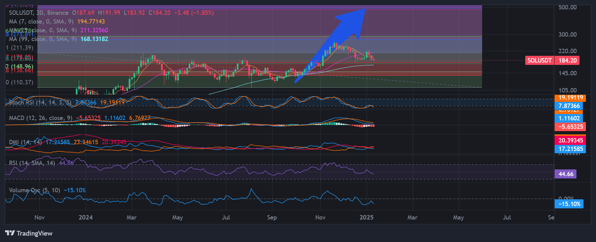The height and width of the screenshot is (242, 596).
Task: Select the SOLUSDT, 3D, Binance chart title
Action: tap(39, 13)
